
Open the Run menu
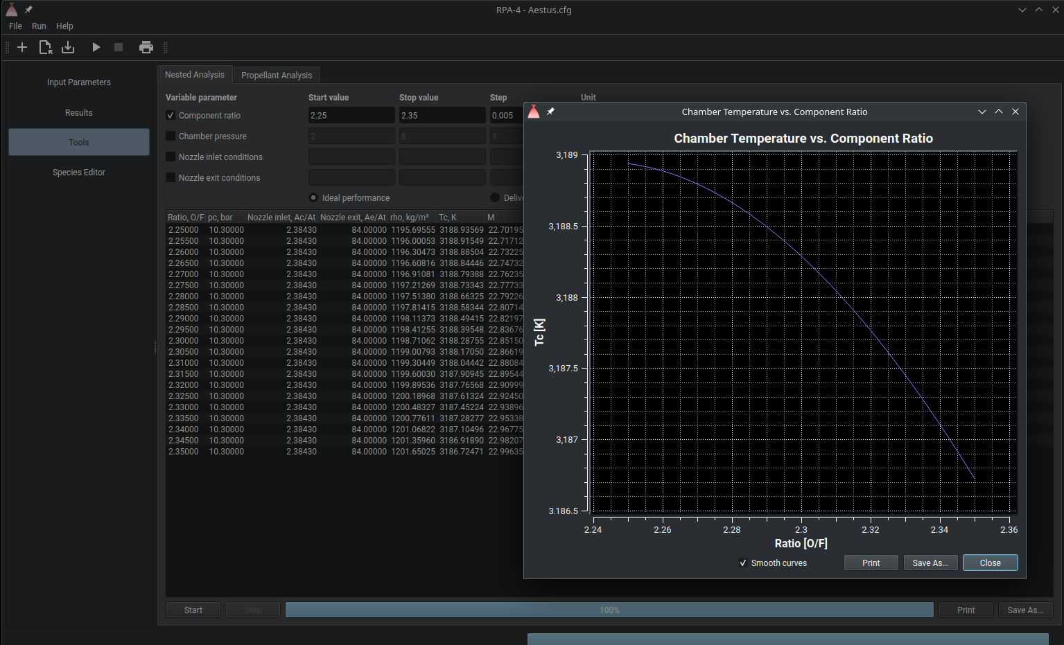(x=39, y=26)
